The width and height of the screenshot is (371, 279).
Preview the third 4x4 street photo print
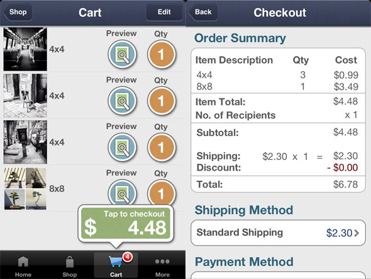122,147
